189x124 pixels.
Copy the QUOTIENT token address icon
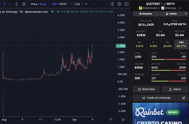tap(162, 4)
